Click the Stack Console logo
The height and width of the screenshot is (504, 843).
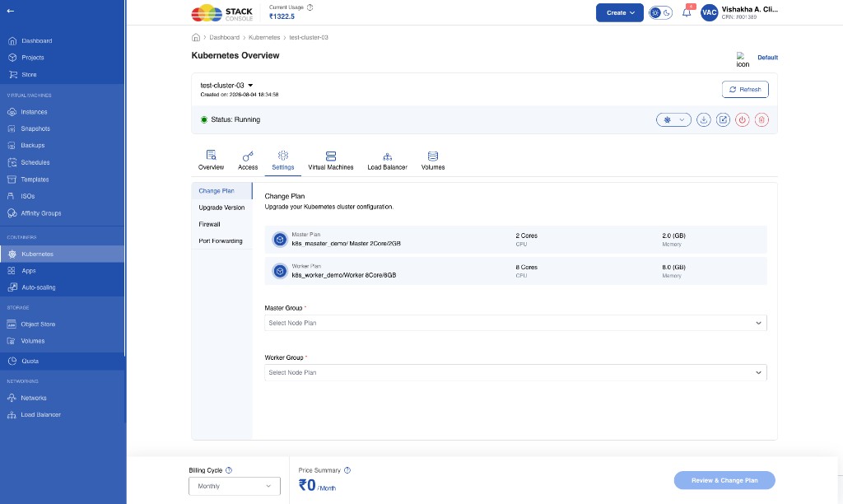tap(222, 13)
